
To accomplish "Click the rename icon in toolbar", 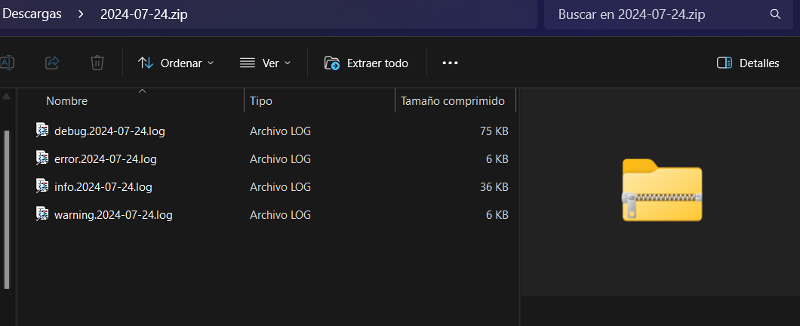I will [6, 63].
